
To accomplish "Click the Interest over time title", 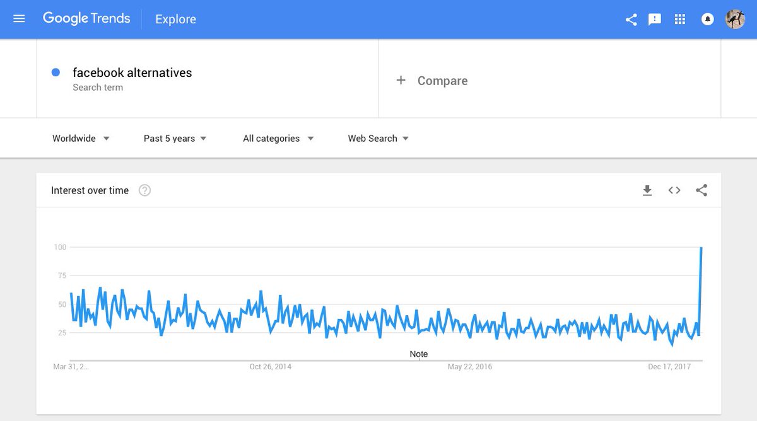I will click(90, 190).
